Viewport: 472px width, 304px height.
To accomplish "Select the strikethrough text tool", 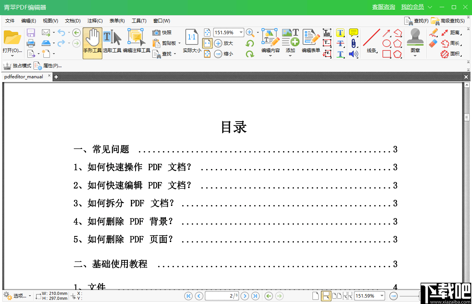I will [x=340, y=43].
